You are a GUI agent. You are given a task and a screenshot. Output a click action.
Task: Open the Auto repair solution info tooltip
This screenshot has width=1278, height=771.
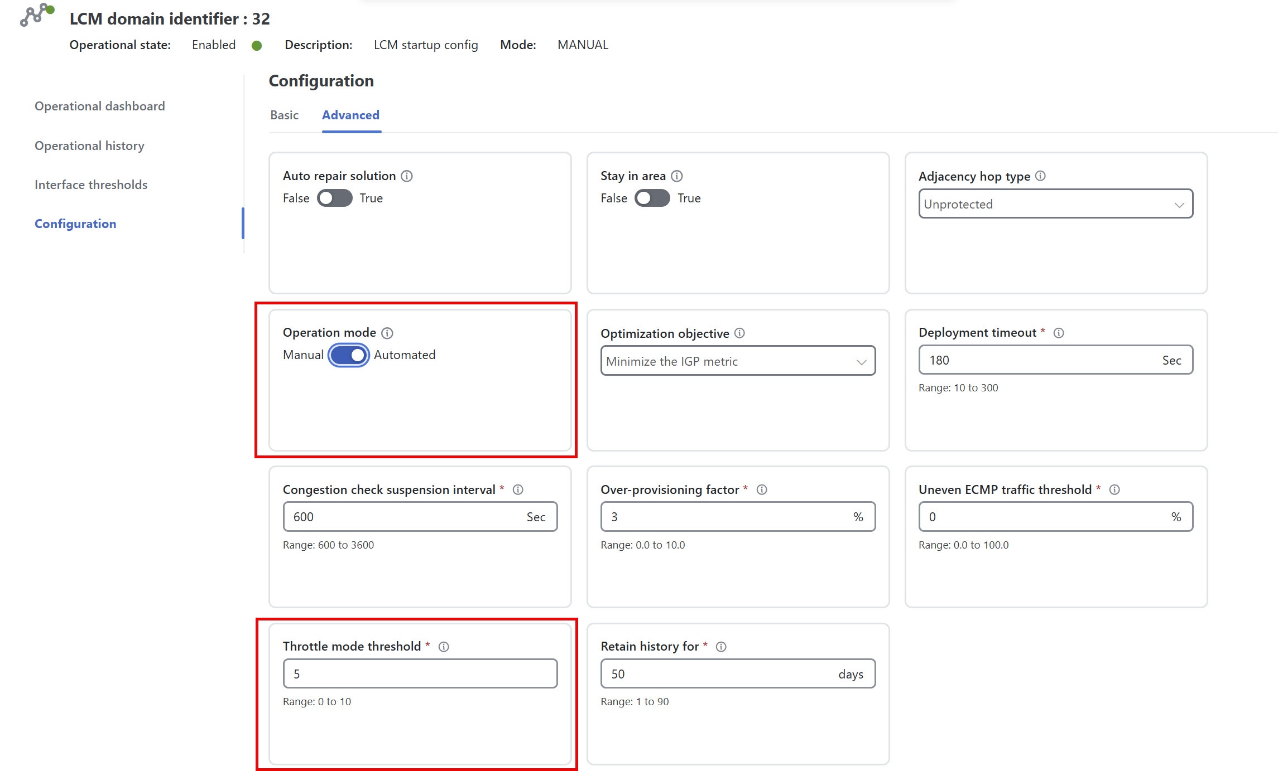click(407, 176)
